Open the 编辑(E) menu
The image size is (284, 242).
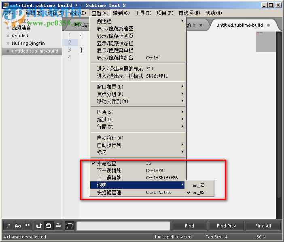pyautogui.click(x=34, y=13)
